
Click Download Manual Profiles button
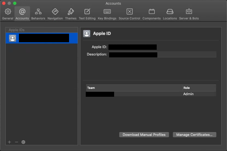coord(144,135)
